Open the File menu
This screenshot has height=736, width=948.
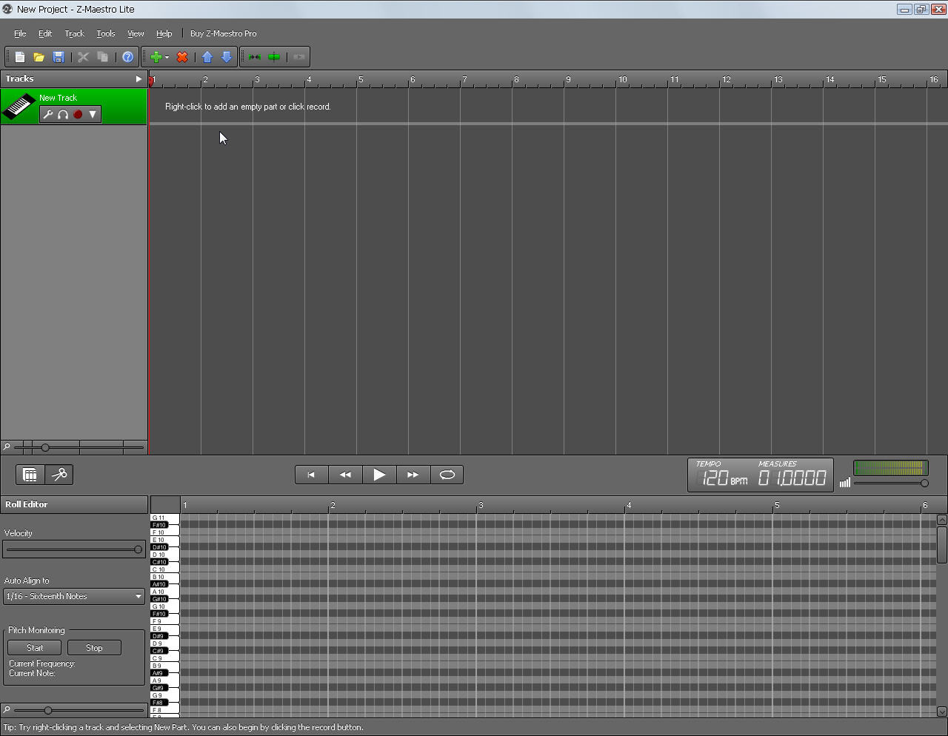[20, 33]
